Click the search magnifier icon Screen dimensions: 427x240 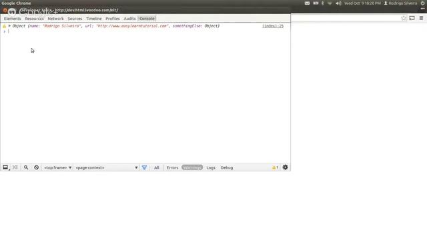coord(26,167)
